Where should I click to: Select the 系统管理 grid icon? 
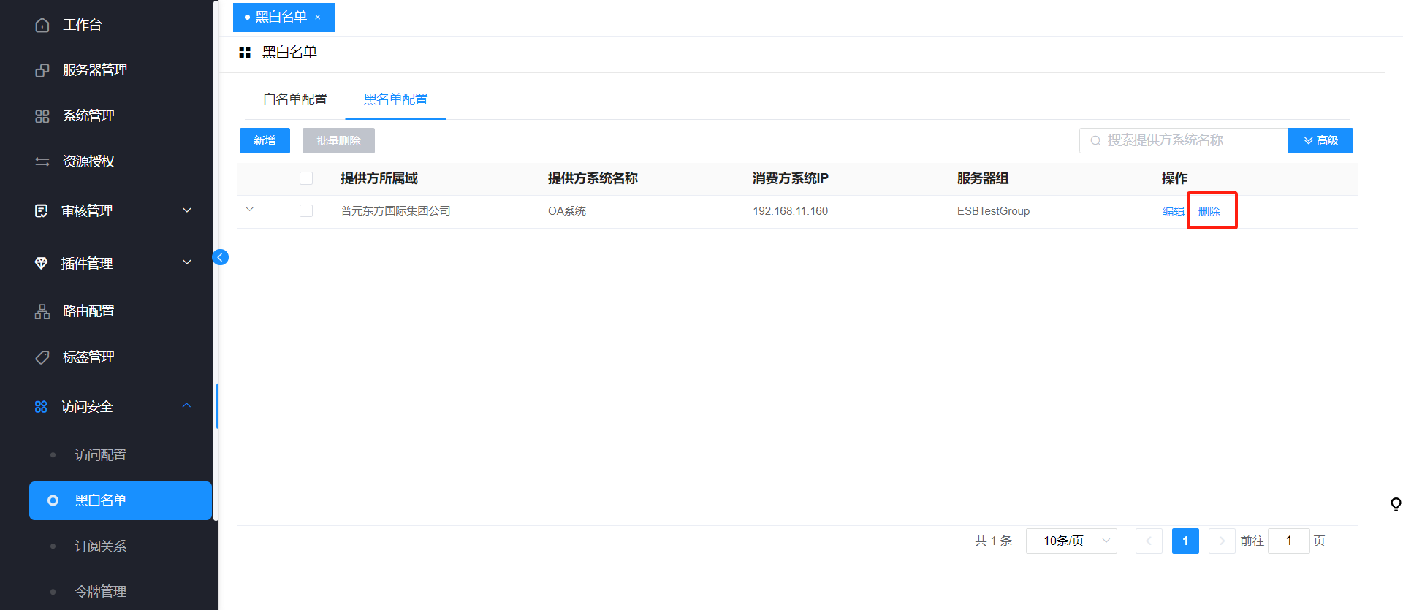(x=42, y=116)
